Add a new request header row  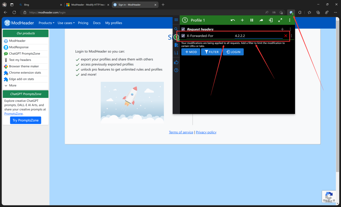[x=282, y=29]
